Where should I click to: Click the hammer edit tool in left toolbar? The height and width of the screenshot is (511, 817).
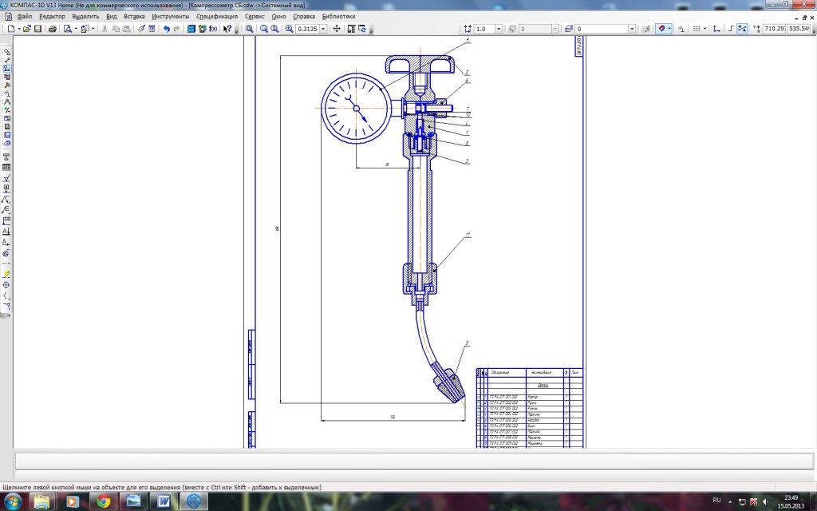tap(6, 85)
